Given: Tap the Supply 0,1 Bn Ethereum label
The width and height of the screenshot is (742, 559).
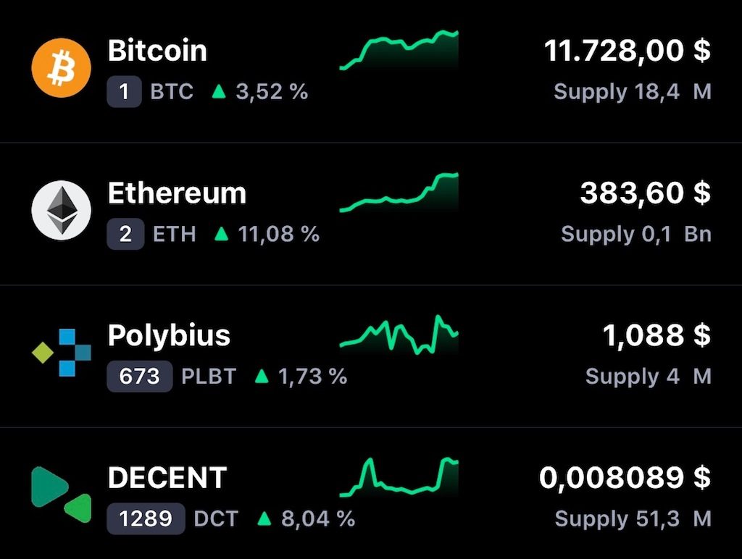Looking at the screenshot, I should [636, 234].
